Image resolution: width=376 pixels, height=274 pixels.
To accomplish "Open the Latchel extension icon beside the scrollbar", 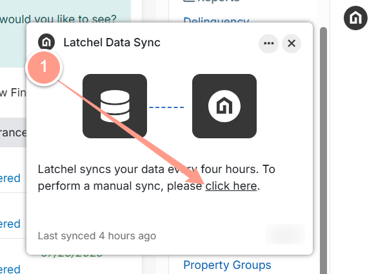I will (x=355, y=18).
